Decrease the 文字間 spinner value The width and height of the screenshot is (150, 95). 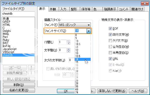coord(69,51)
